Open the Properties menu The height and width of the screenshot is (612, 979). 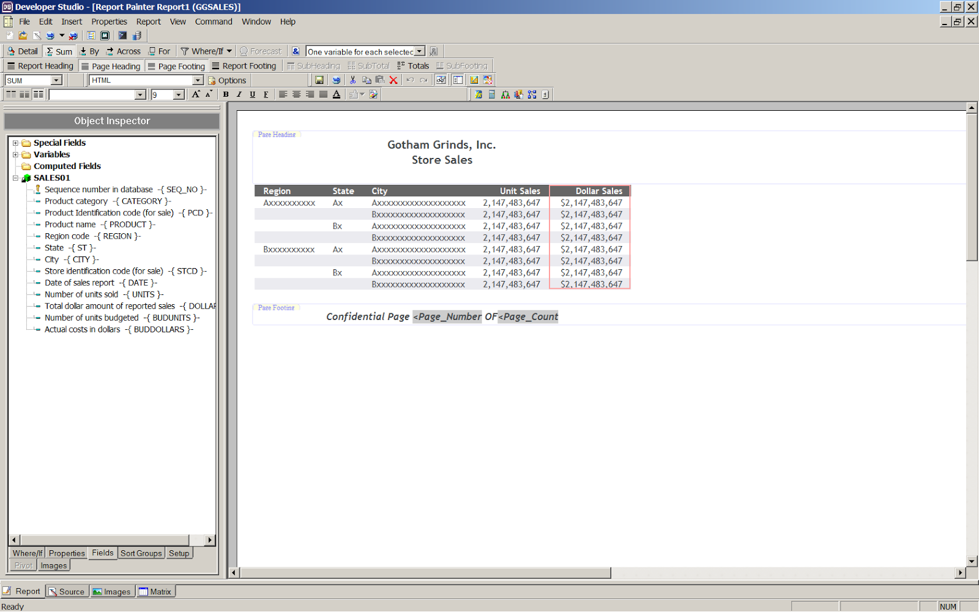tap(109, 21)
